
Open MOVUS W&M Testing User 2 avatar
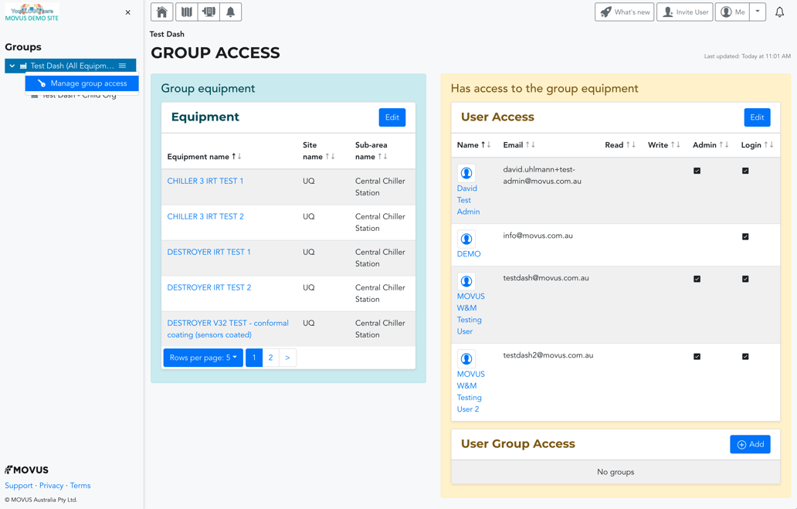466,359
